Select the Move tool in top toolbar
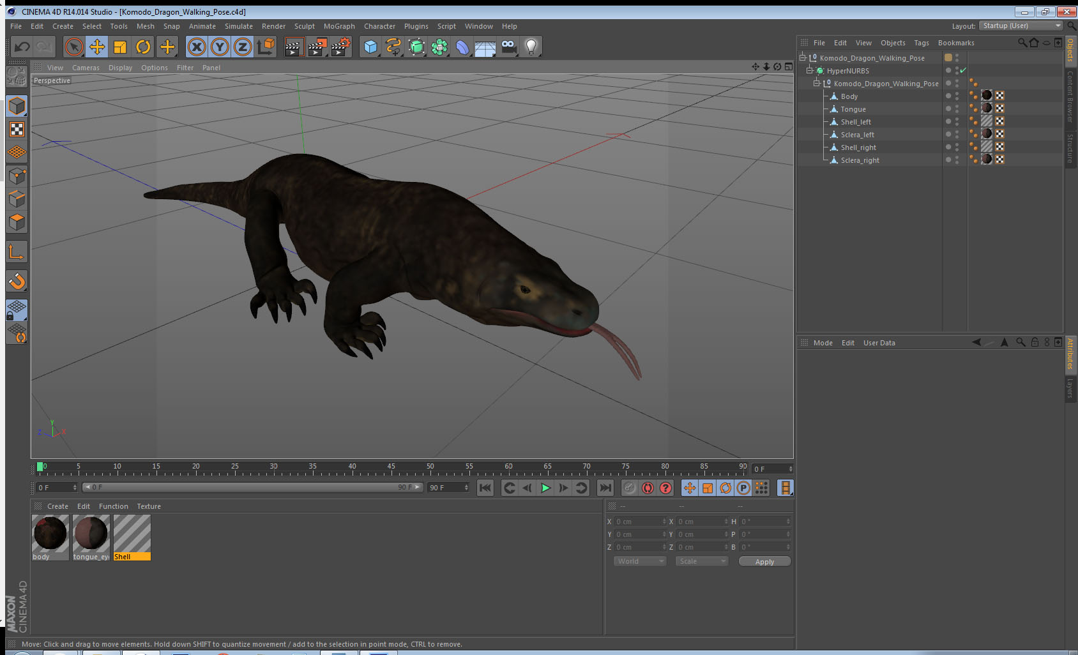Screen dimensions: 1078x655 click(97, 47)
